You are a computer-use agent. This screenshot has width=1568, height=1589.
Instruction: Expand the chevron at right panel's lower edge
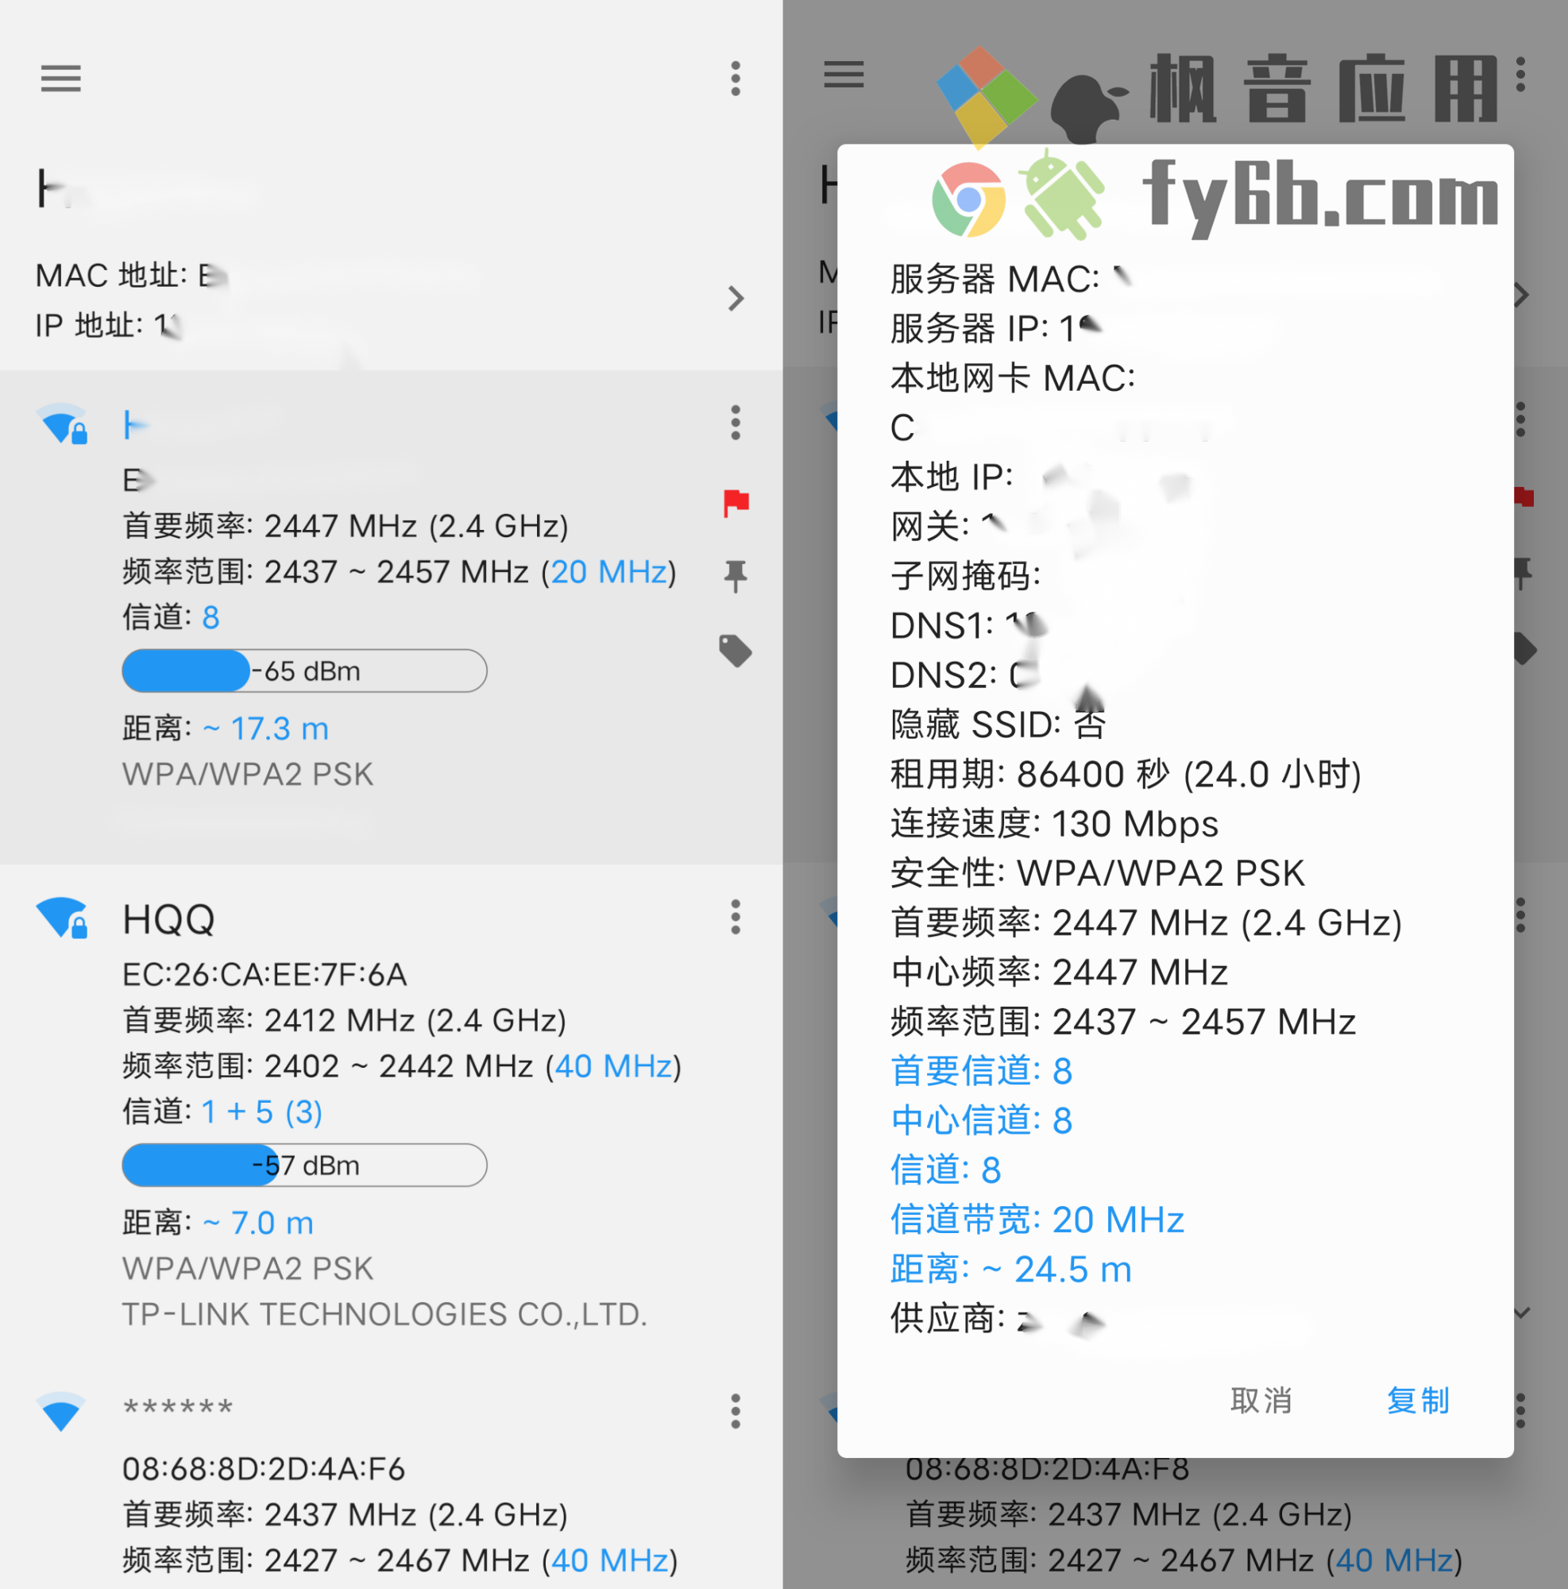click(1522, 1313)
